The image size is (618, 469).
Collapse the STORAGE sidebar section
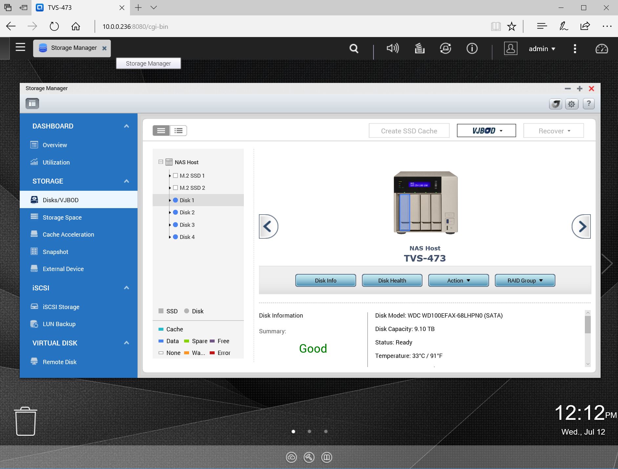pos(126,181)
